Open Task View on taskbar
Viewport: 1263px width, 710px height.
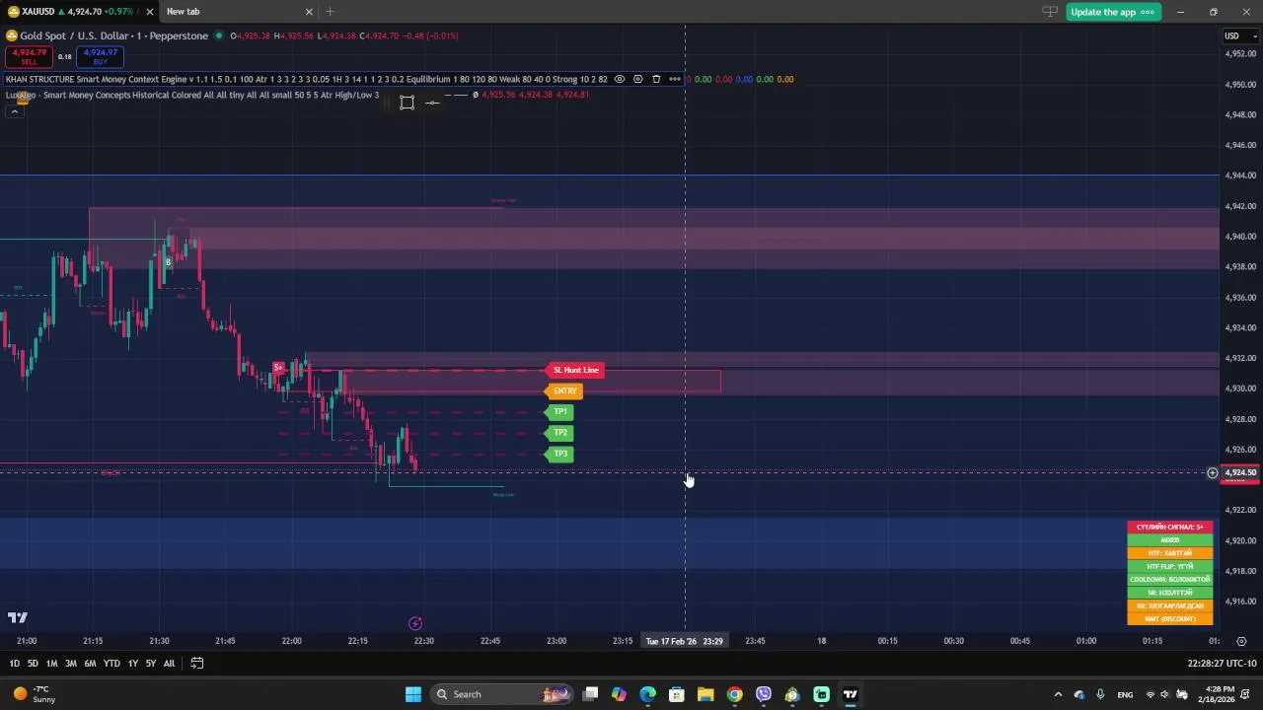click(x=590, y=694)
